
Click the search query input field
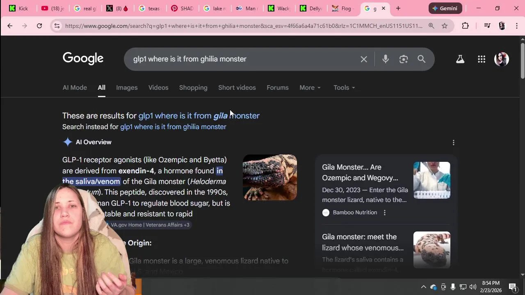pos(242,59)
